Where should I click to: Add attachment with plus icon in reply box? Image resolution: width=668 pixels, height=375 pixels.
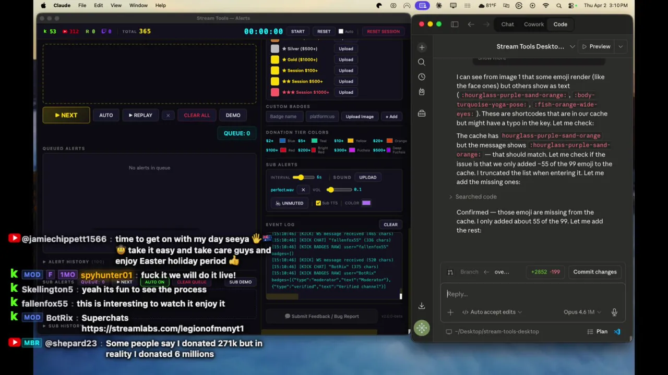(450, 312)
